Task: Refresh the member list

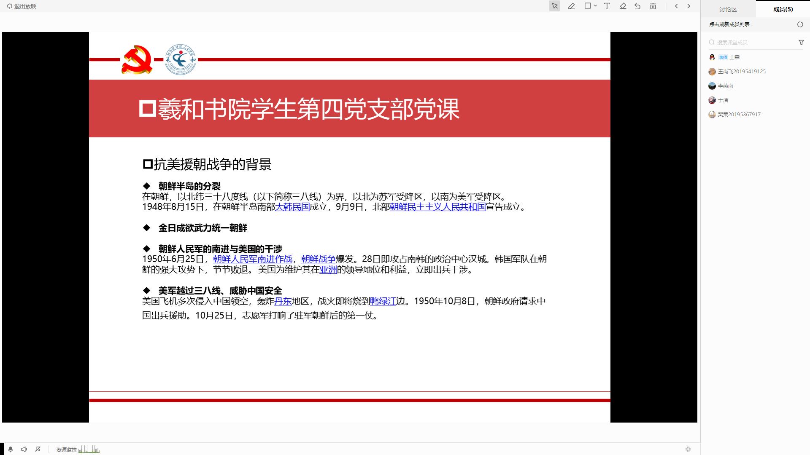Action: tap(800, 24)
